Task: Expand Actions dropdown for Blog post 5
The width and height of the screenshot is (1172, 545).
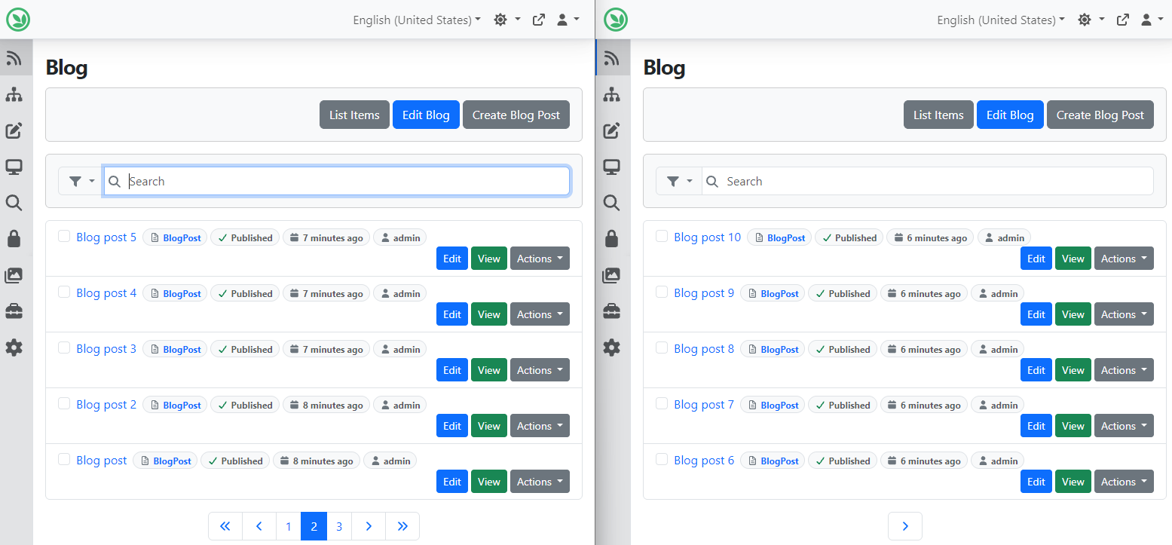Action: (540, 259)
